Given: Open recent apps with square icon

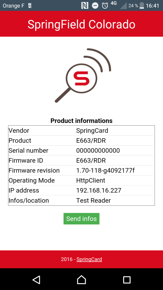Looking at the screenshot, I should tap(127, 280).
